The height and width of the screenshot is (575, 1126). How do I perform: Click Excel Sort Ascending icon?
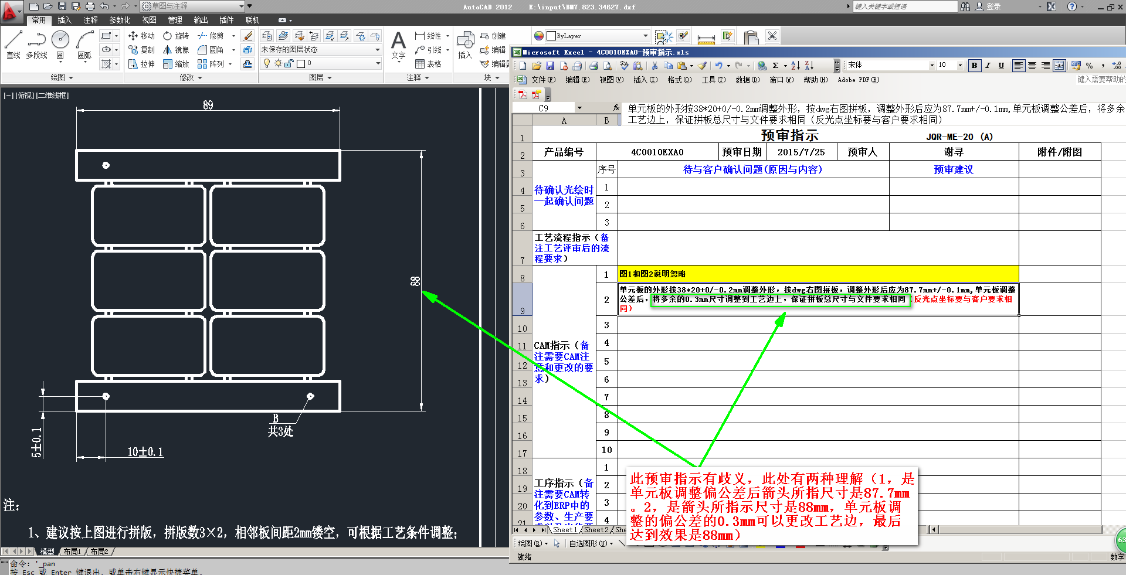pos(795,66)
